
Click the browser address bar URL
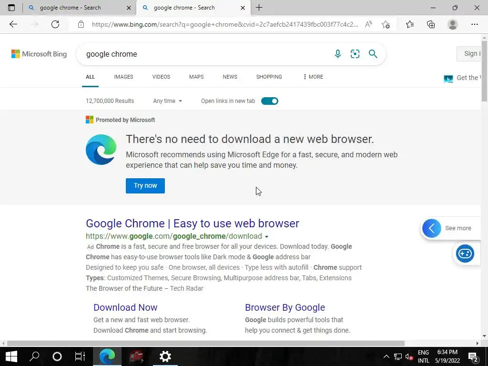pos(225,24)
